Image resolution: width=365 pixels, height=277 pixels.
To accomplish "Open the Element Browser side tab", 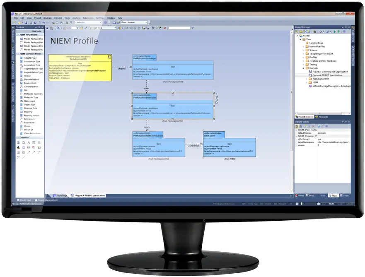I will (353, 56).
